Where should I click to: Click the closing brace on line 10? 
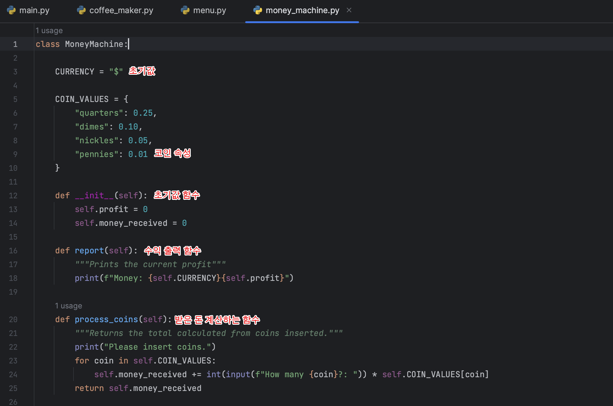click(58, 168)
